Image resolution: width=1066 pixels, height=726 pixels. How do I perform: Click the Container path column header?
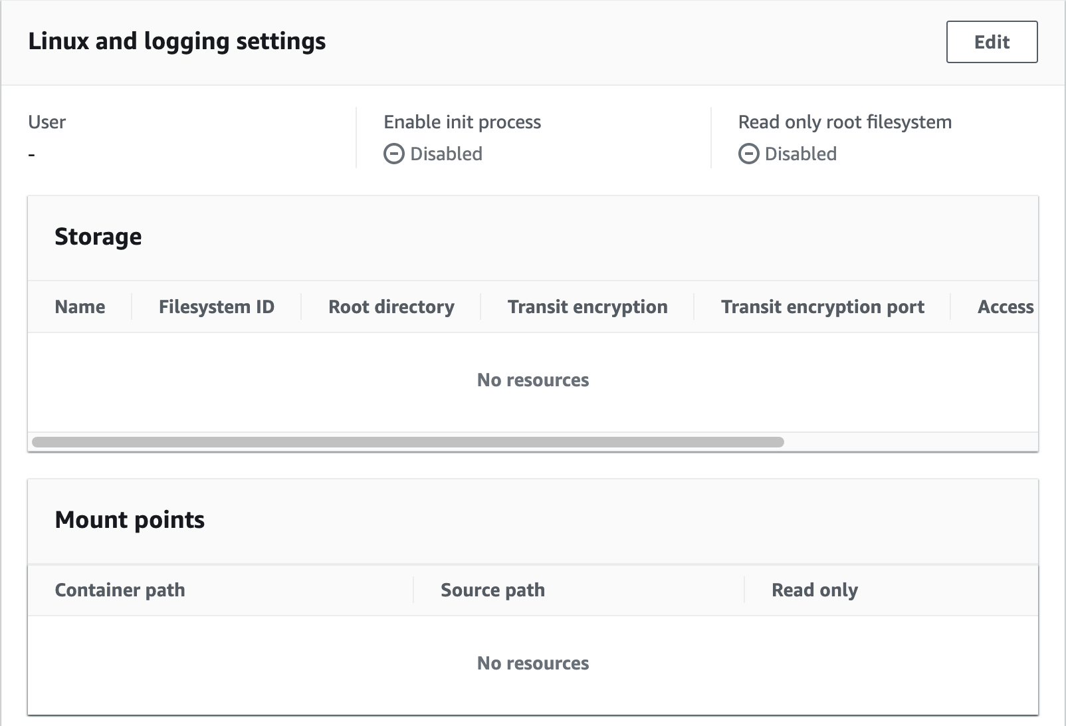tap(120, 590)
